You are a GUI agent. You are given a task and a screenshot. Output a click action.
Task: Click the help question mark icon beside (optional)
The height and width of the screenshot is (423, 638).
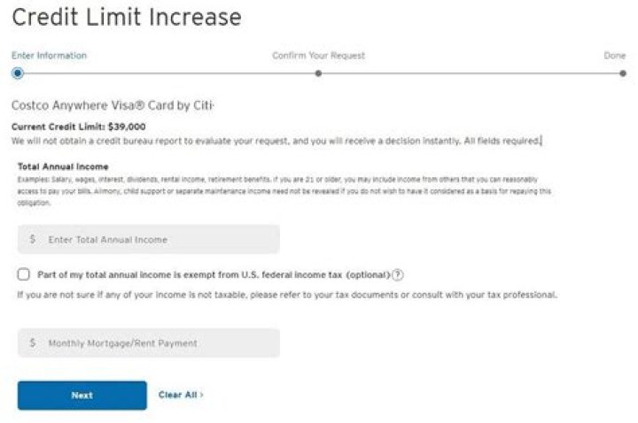pos(398,274)
